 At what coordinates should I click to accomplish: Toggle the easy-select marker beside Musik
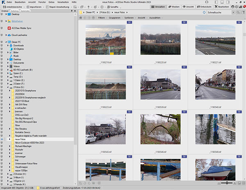click(2, 56)
